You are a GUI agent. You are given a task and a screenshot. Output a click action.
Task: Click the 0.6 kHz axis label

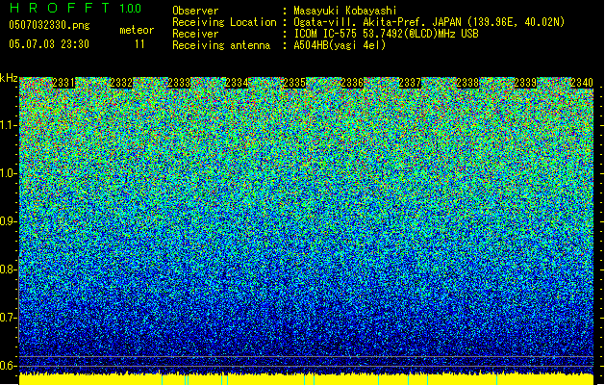[x=9, y=366]
